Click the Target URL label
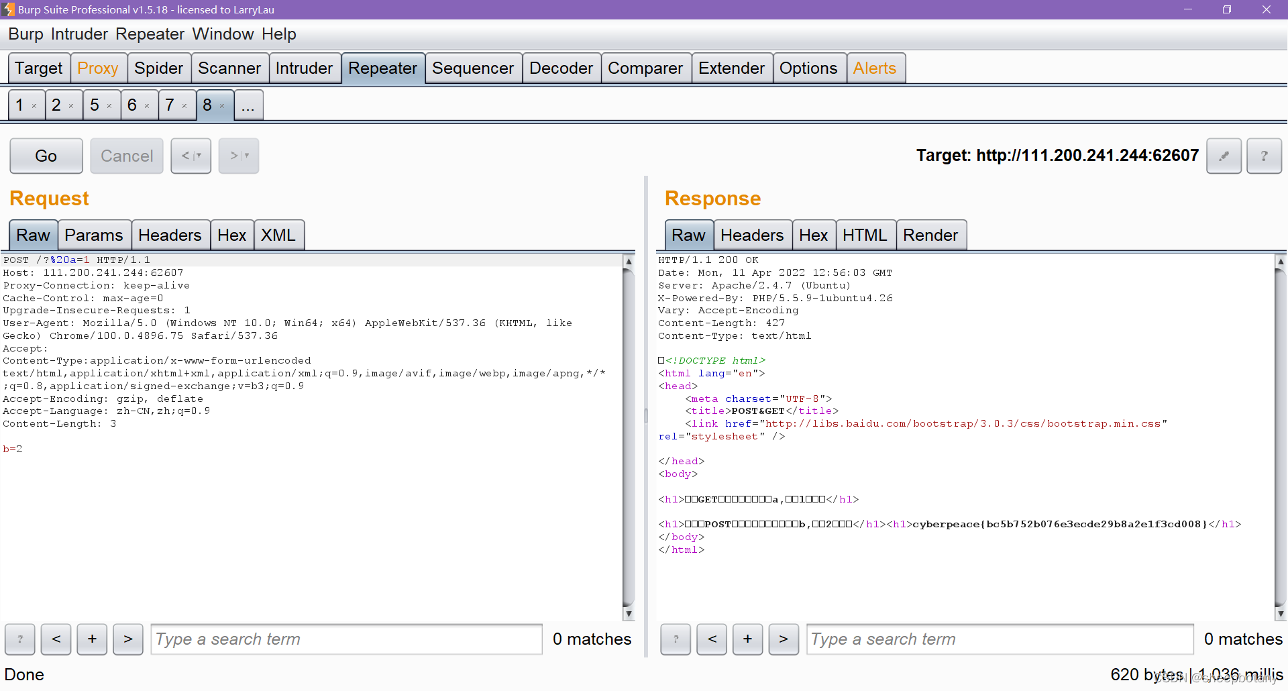This screenshot has height=691, width=1288. tap(1057, 156)
